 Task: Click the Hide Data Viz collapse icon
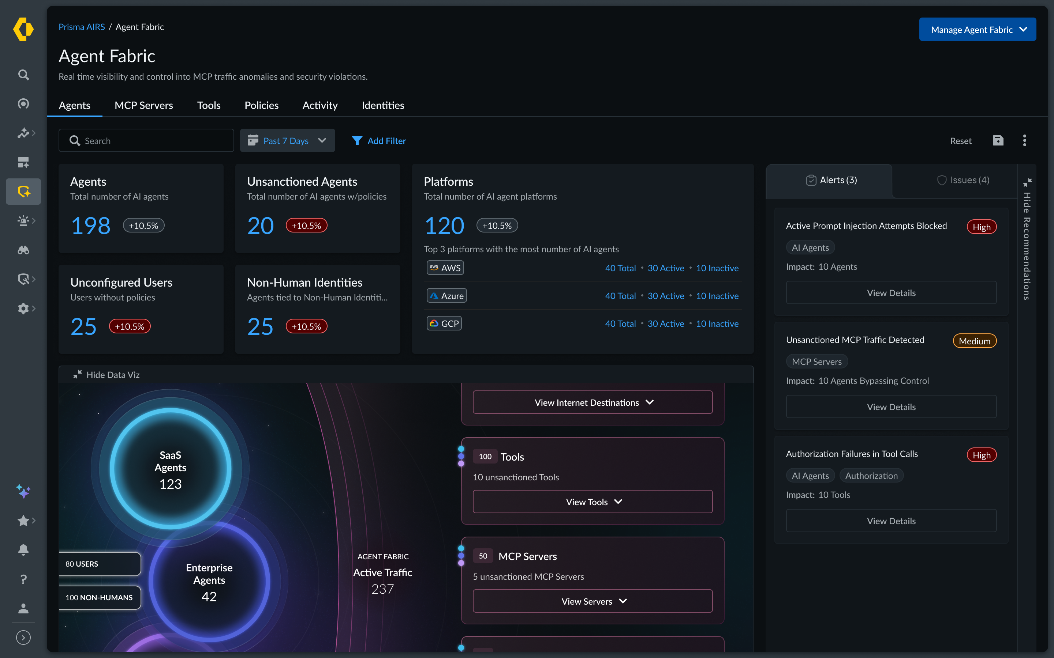tap(78, 375)
